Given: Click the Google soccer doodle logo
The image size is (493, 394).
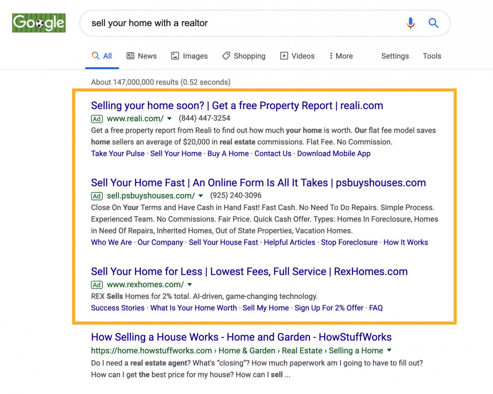Looking at the screenshot, I should pos(39,23).
